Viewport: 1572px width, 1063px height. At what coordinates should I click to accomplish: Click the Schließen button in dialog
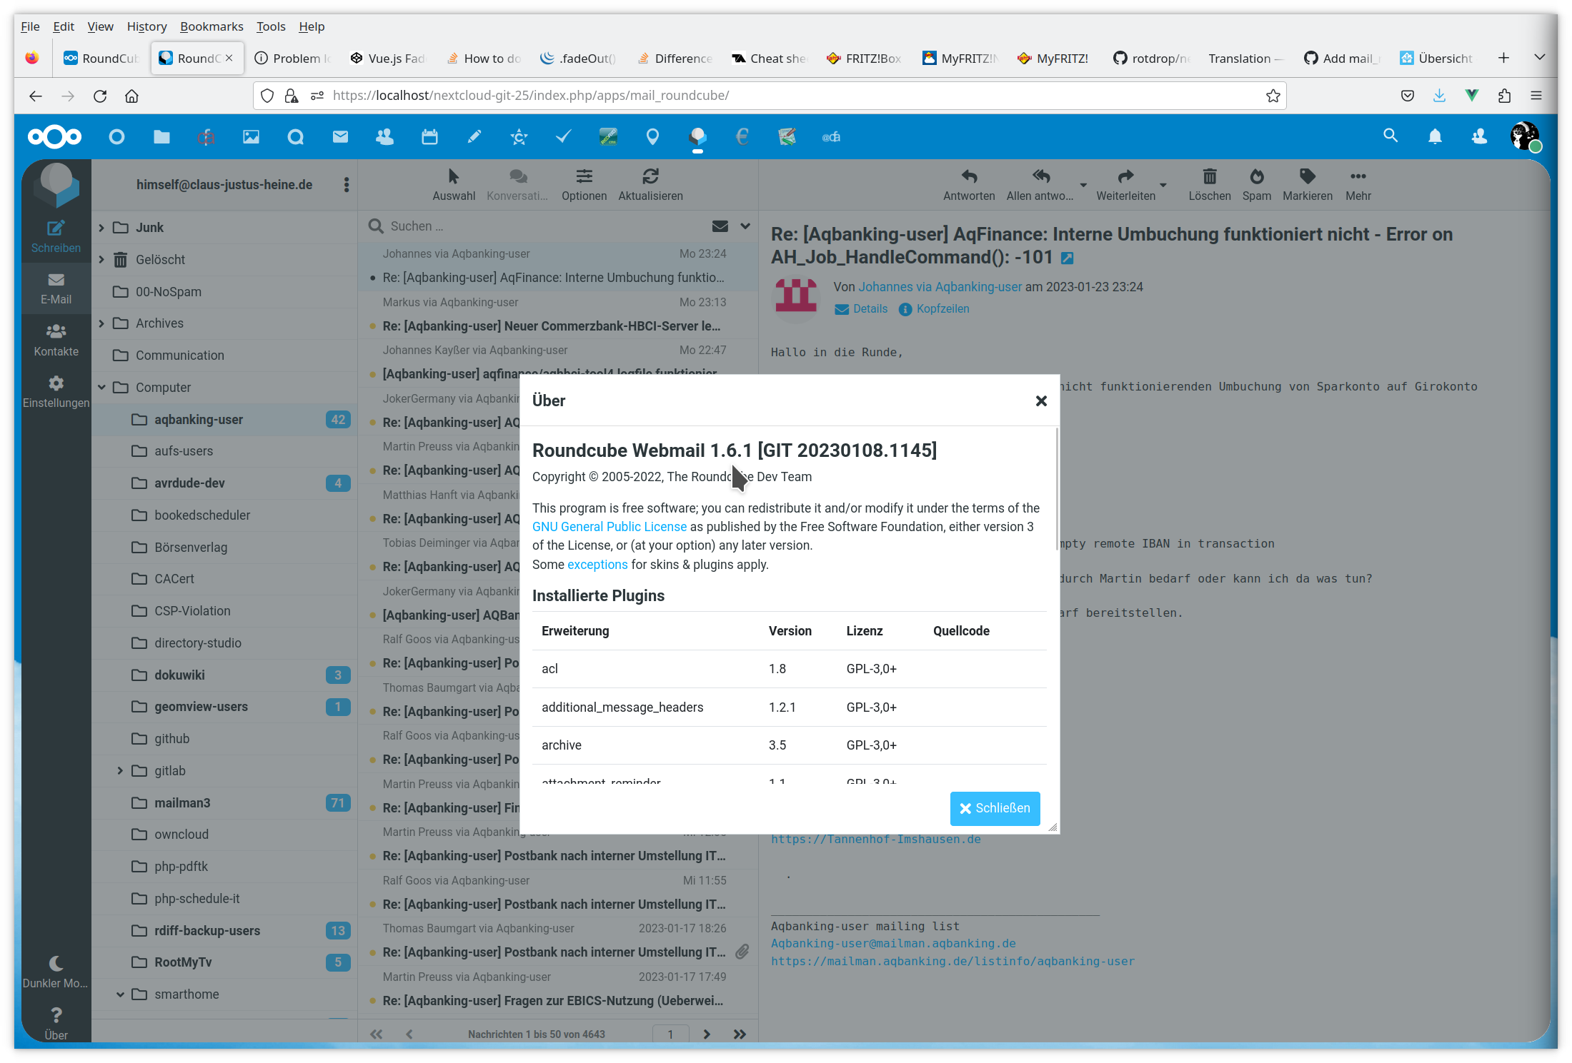click(x=995, y=808)
